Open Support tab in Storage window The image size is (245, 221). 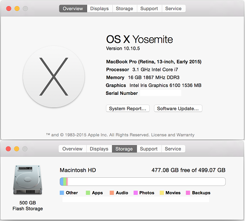coord(149,149)
